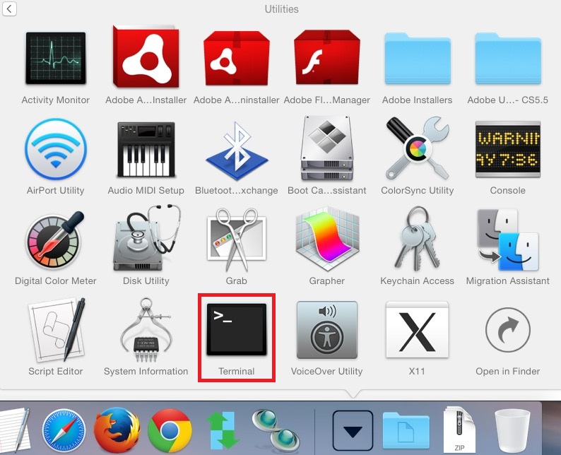
Task: Click the Audio MIDI Setup label
Action: point(146,190)
